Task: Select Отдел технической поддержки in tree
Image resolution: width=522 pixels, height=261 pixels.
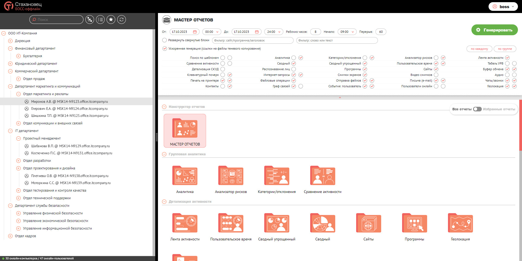Action: tap(47, 198)
